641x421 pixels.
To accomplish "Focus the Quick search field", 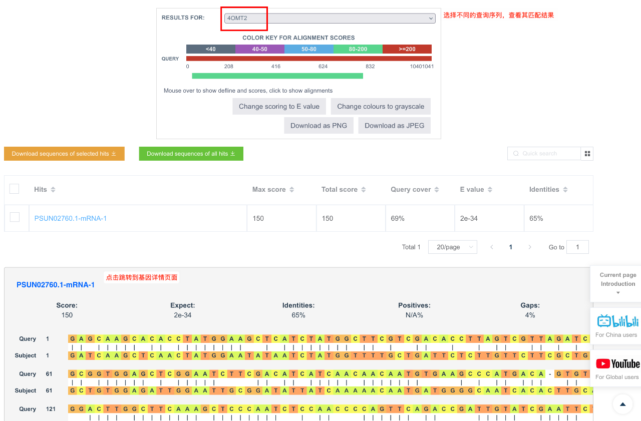I will (x=544, y=154).
